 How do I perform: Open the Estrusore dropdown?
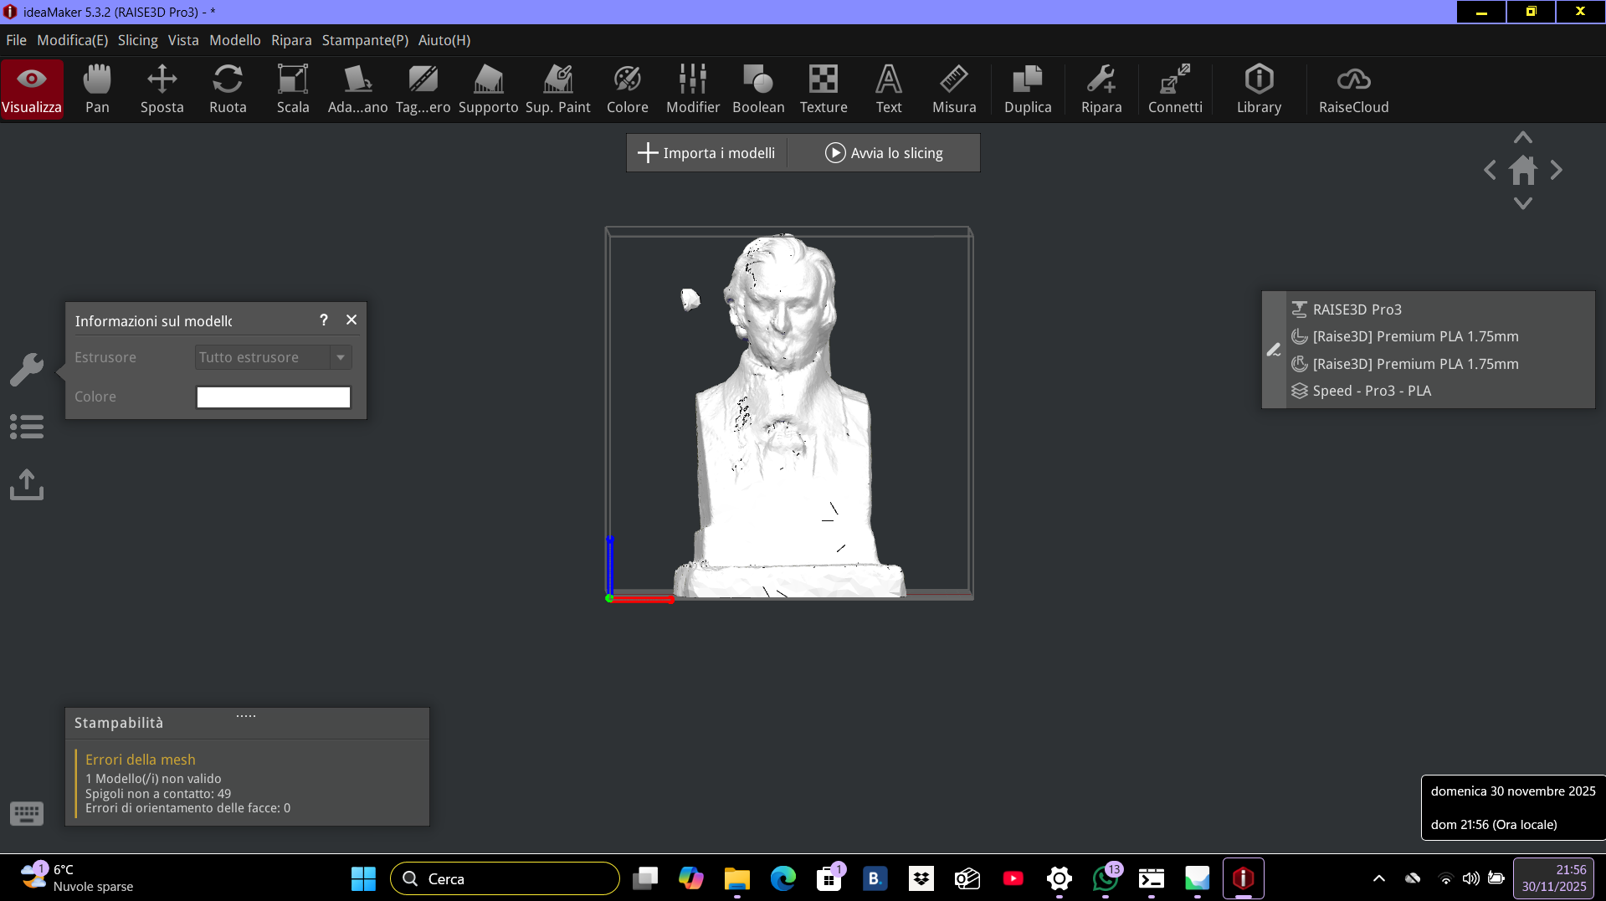point(274,357)
